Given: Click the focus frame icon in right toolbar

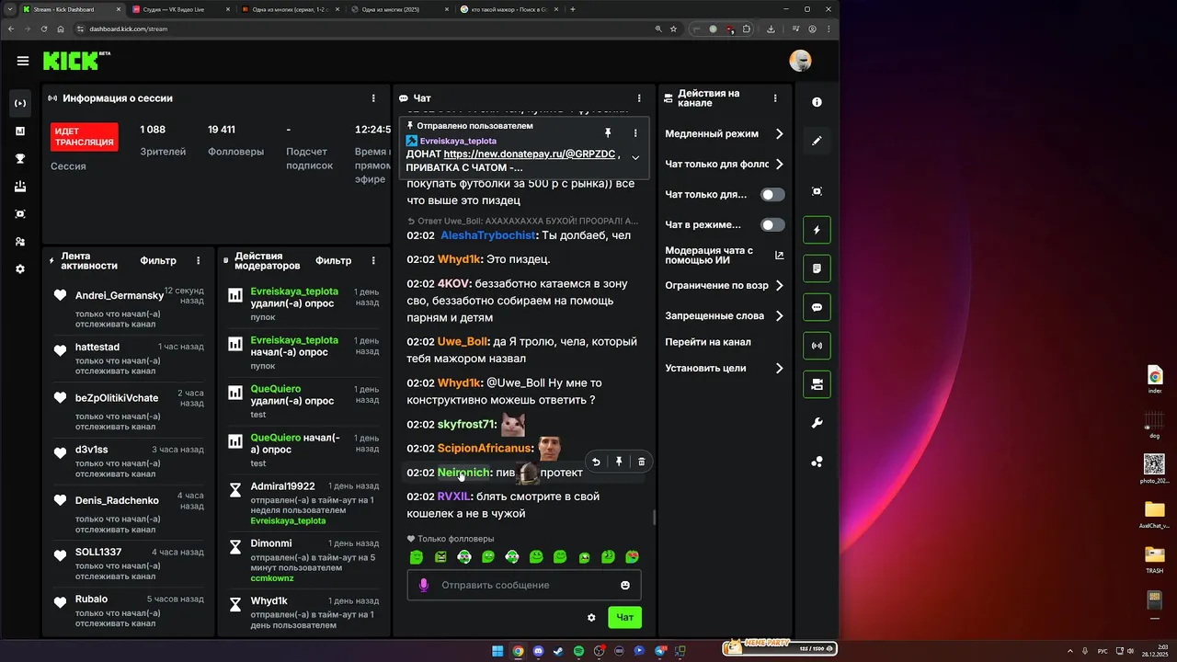Looking at the screenshot, I should pyautogui.click(x=817, y=191).
